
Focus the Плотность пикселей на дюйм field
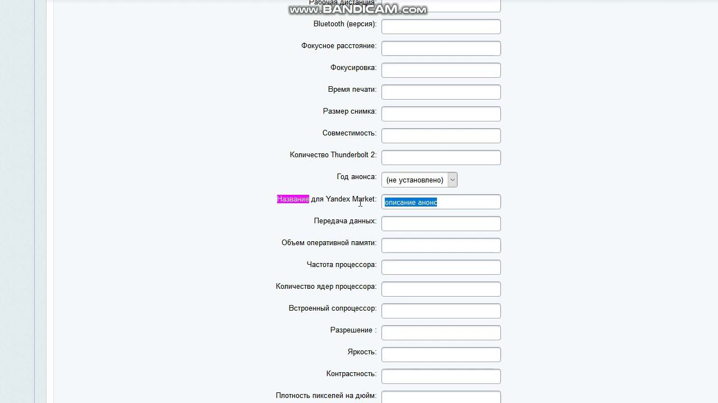coord(441,397)
